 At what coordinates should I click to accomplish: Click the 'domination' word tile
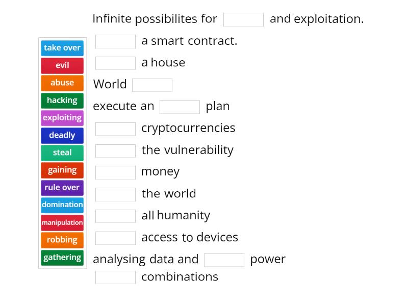(62, 205)
